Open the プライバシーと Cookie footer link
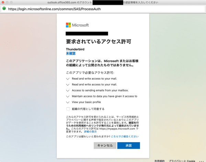Viewport: 206px width, 162px height. [182, 161]
